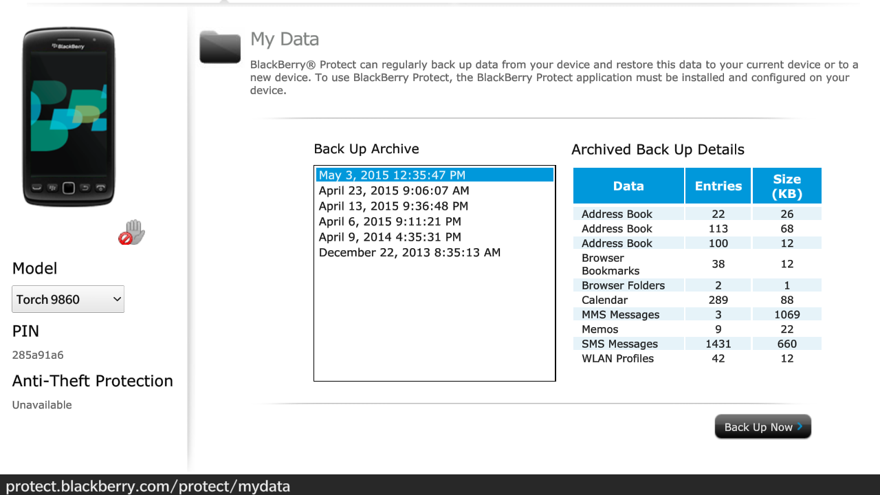Click the Browser Bookmarks row
The height and width of the screenshot is (495, 880).
click(x=697, y=264)
